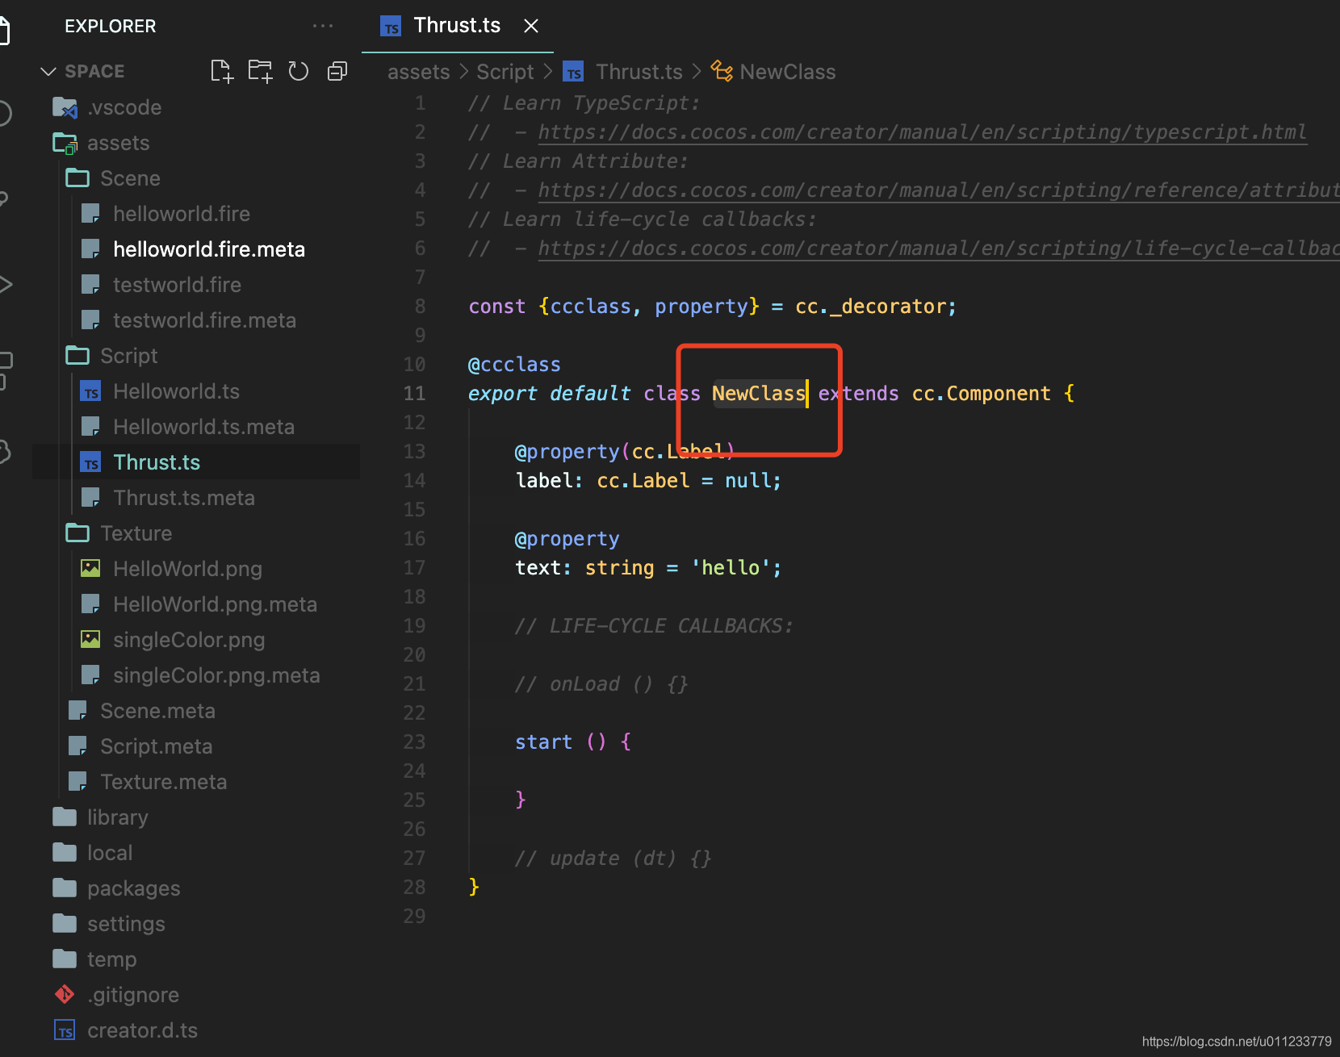Click the New Folder icon in Explorer header
The height and width of the screenshot is (1057, 1340).
260,71
